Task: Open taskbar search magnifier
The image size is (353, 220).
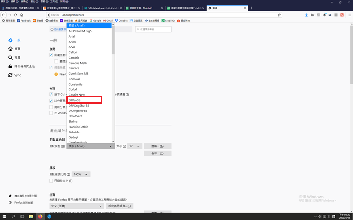Action: tap(13, 217)
